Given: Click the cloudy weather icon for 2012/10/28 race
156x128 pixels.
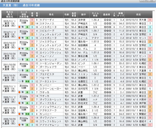Looking at the screenshot, I should tap(19, 60).
